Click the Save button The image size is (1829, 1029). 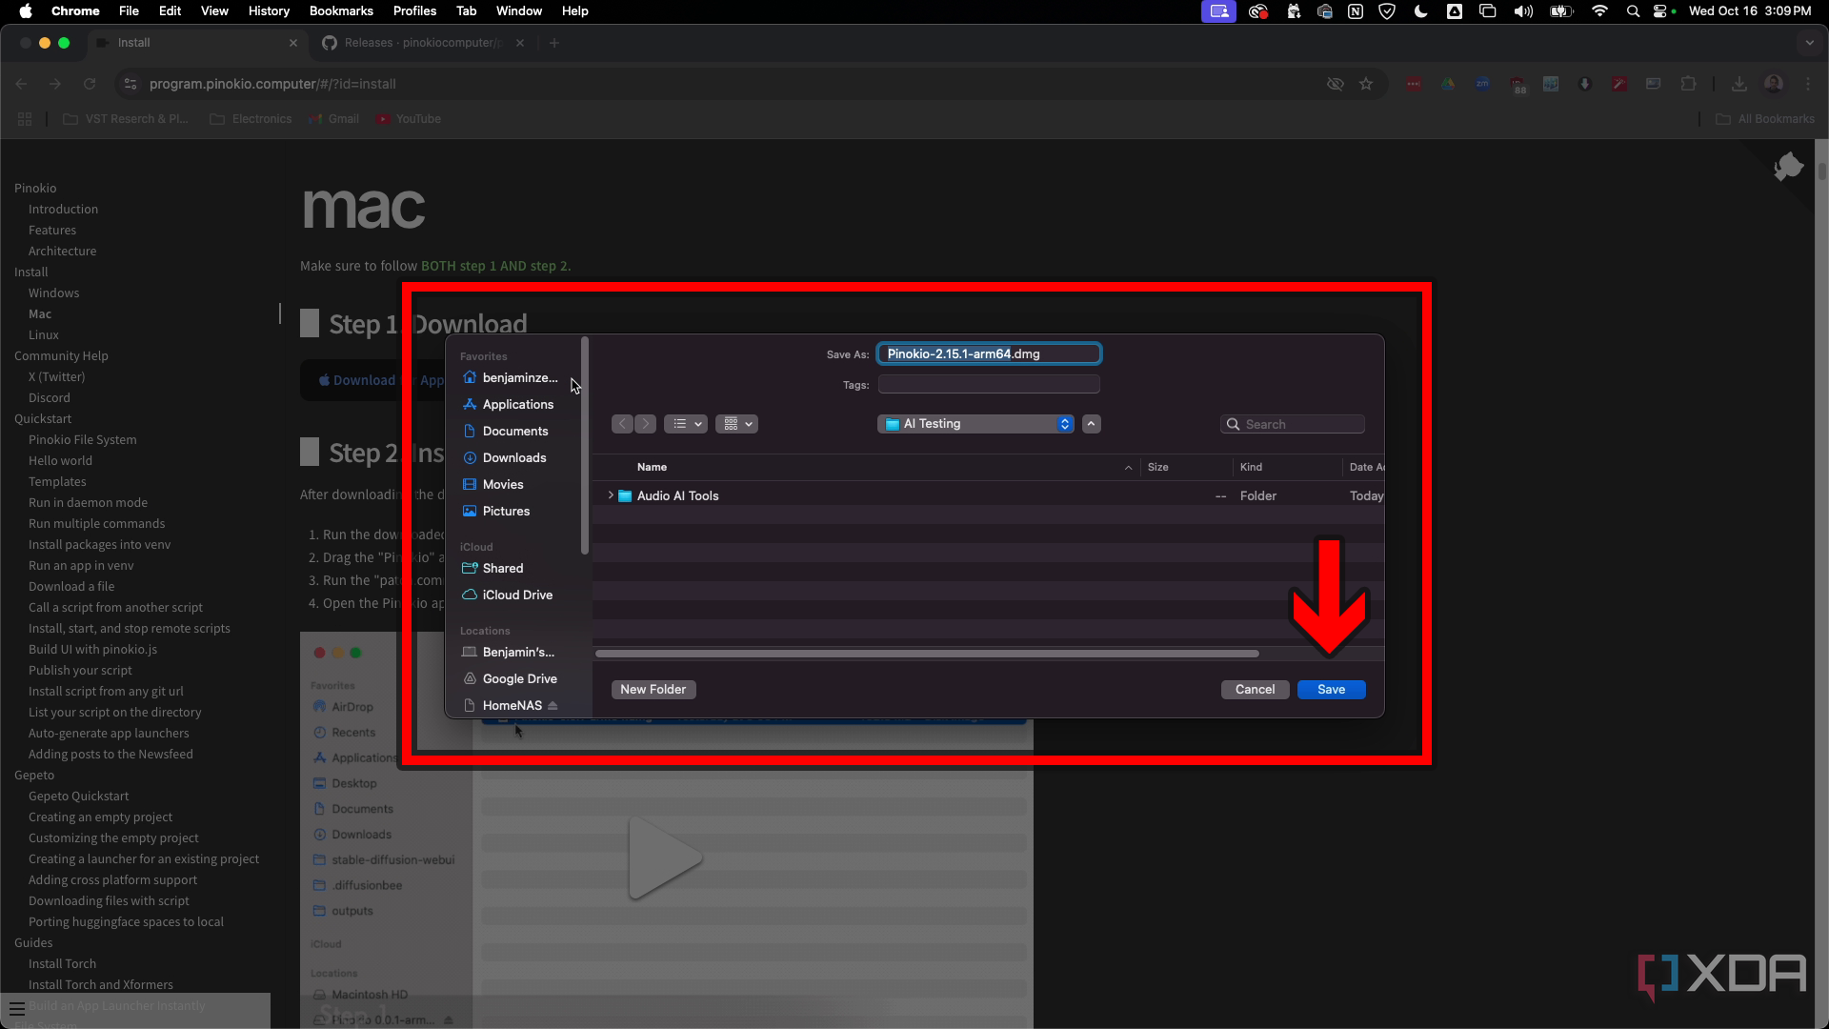pos(1329,689)
